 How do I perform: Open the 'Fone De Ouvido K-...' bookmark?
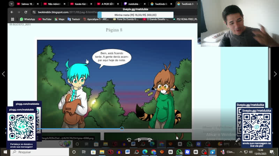(126, 19)
